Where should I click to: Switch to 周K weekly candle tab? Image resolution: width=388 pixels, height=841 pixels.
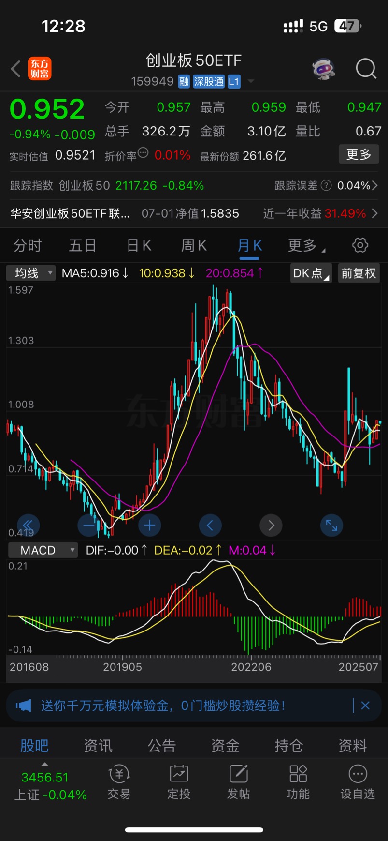tap(194, 245)
